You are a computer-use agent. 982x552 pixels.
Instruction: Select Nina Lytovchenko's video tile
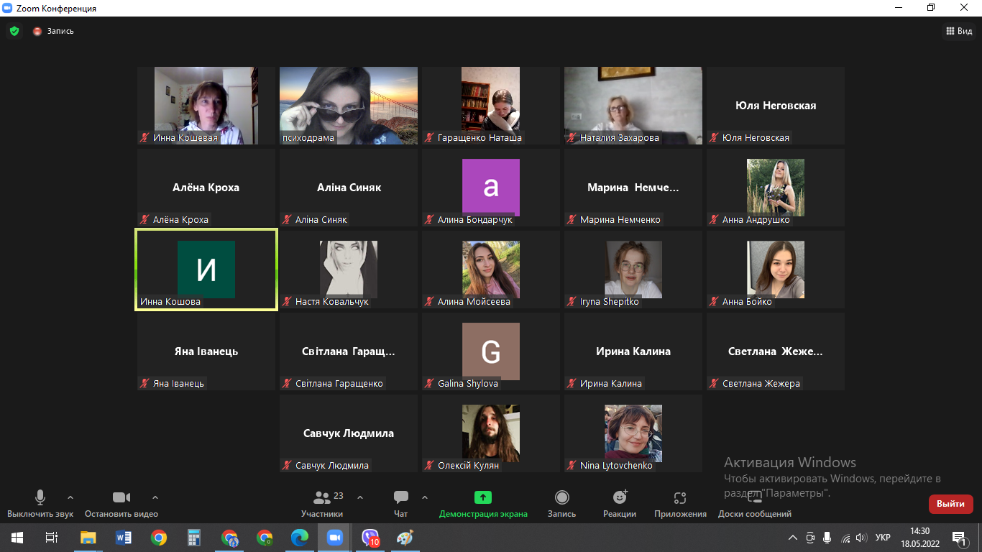point(633,433)
